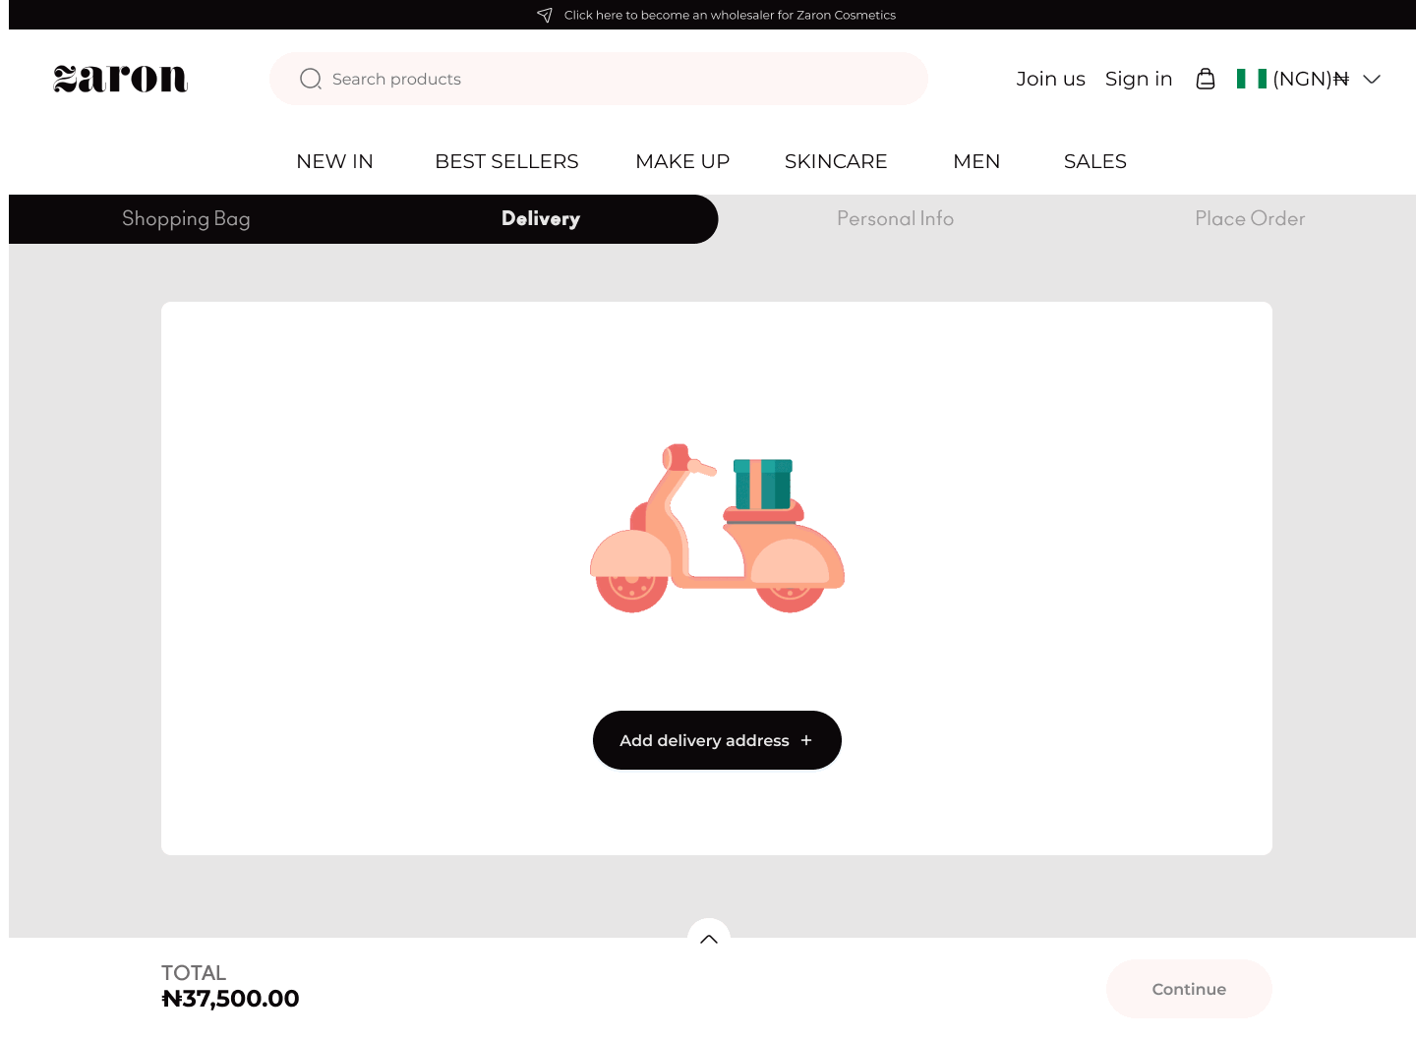Expand the currency selector chevron

click(x=1372, y=79)
